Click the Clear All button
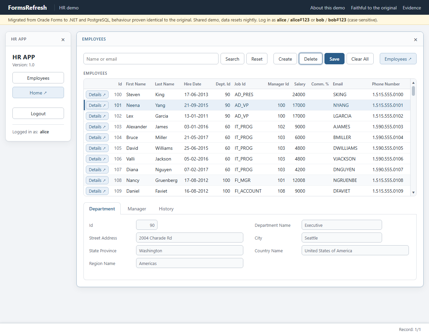This screenshot has height=335, width=429. tap(360, 59)
